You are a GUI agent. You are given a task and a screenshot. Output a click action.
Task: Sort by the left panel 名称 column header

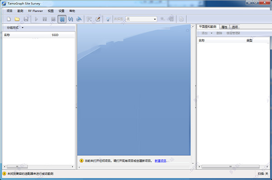point(26,35)
